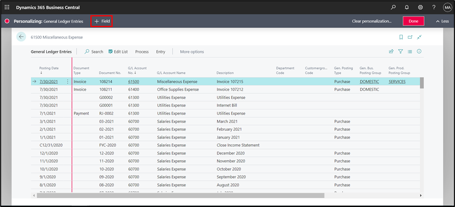Viewport: 455px width, 207px height.
Task: Share the list via share icon
Action: (x=391, y=51)
